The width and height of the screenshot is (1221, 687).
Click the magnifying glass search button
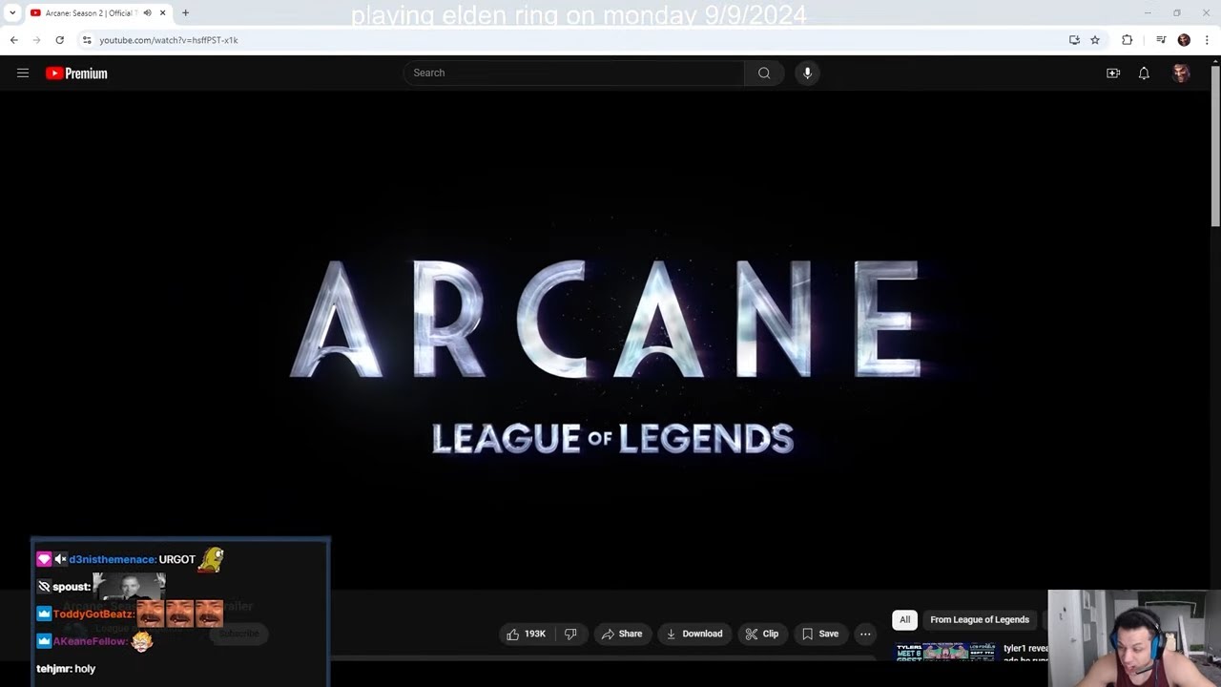[x=764, y=73]
